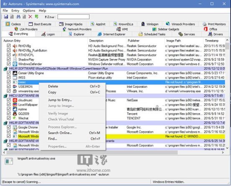Viewport: 231px width, 186px height.
Task: Click the Corsair Utility Engine entry icon
Action: [x=15, y=73]
